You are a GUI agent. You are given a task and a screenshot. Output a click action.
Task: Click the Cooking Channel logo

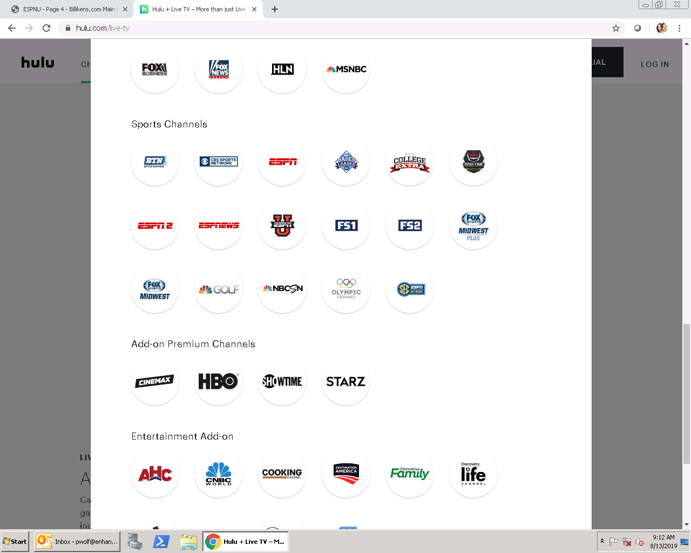point(282,474)
